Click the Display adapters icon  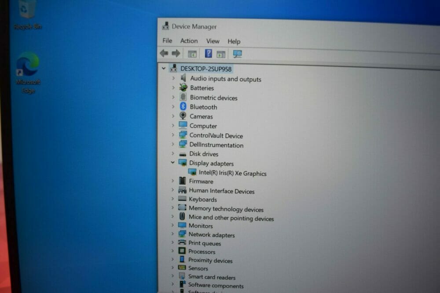(x=183, y=163)
